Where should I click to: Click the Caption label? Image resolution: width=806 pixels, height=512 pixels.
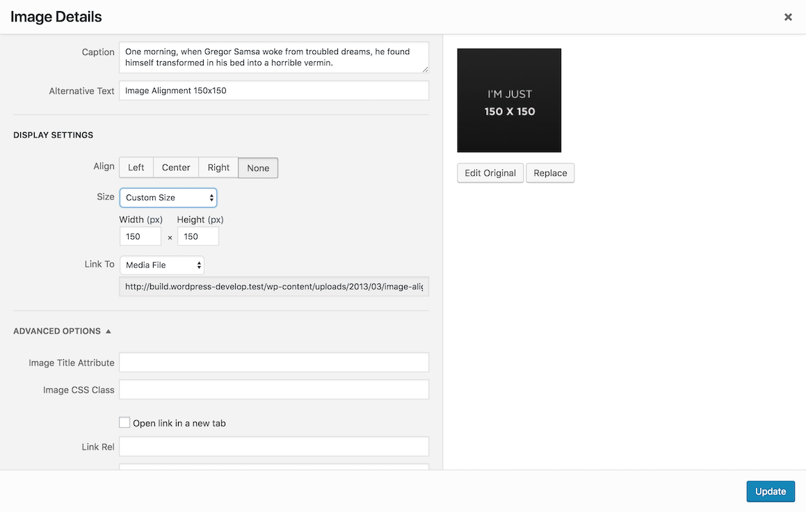[x=98, y=52]
